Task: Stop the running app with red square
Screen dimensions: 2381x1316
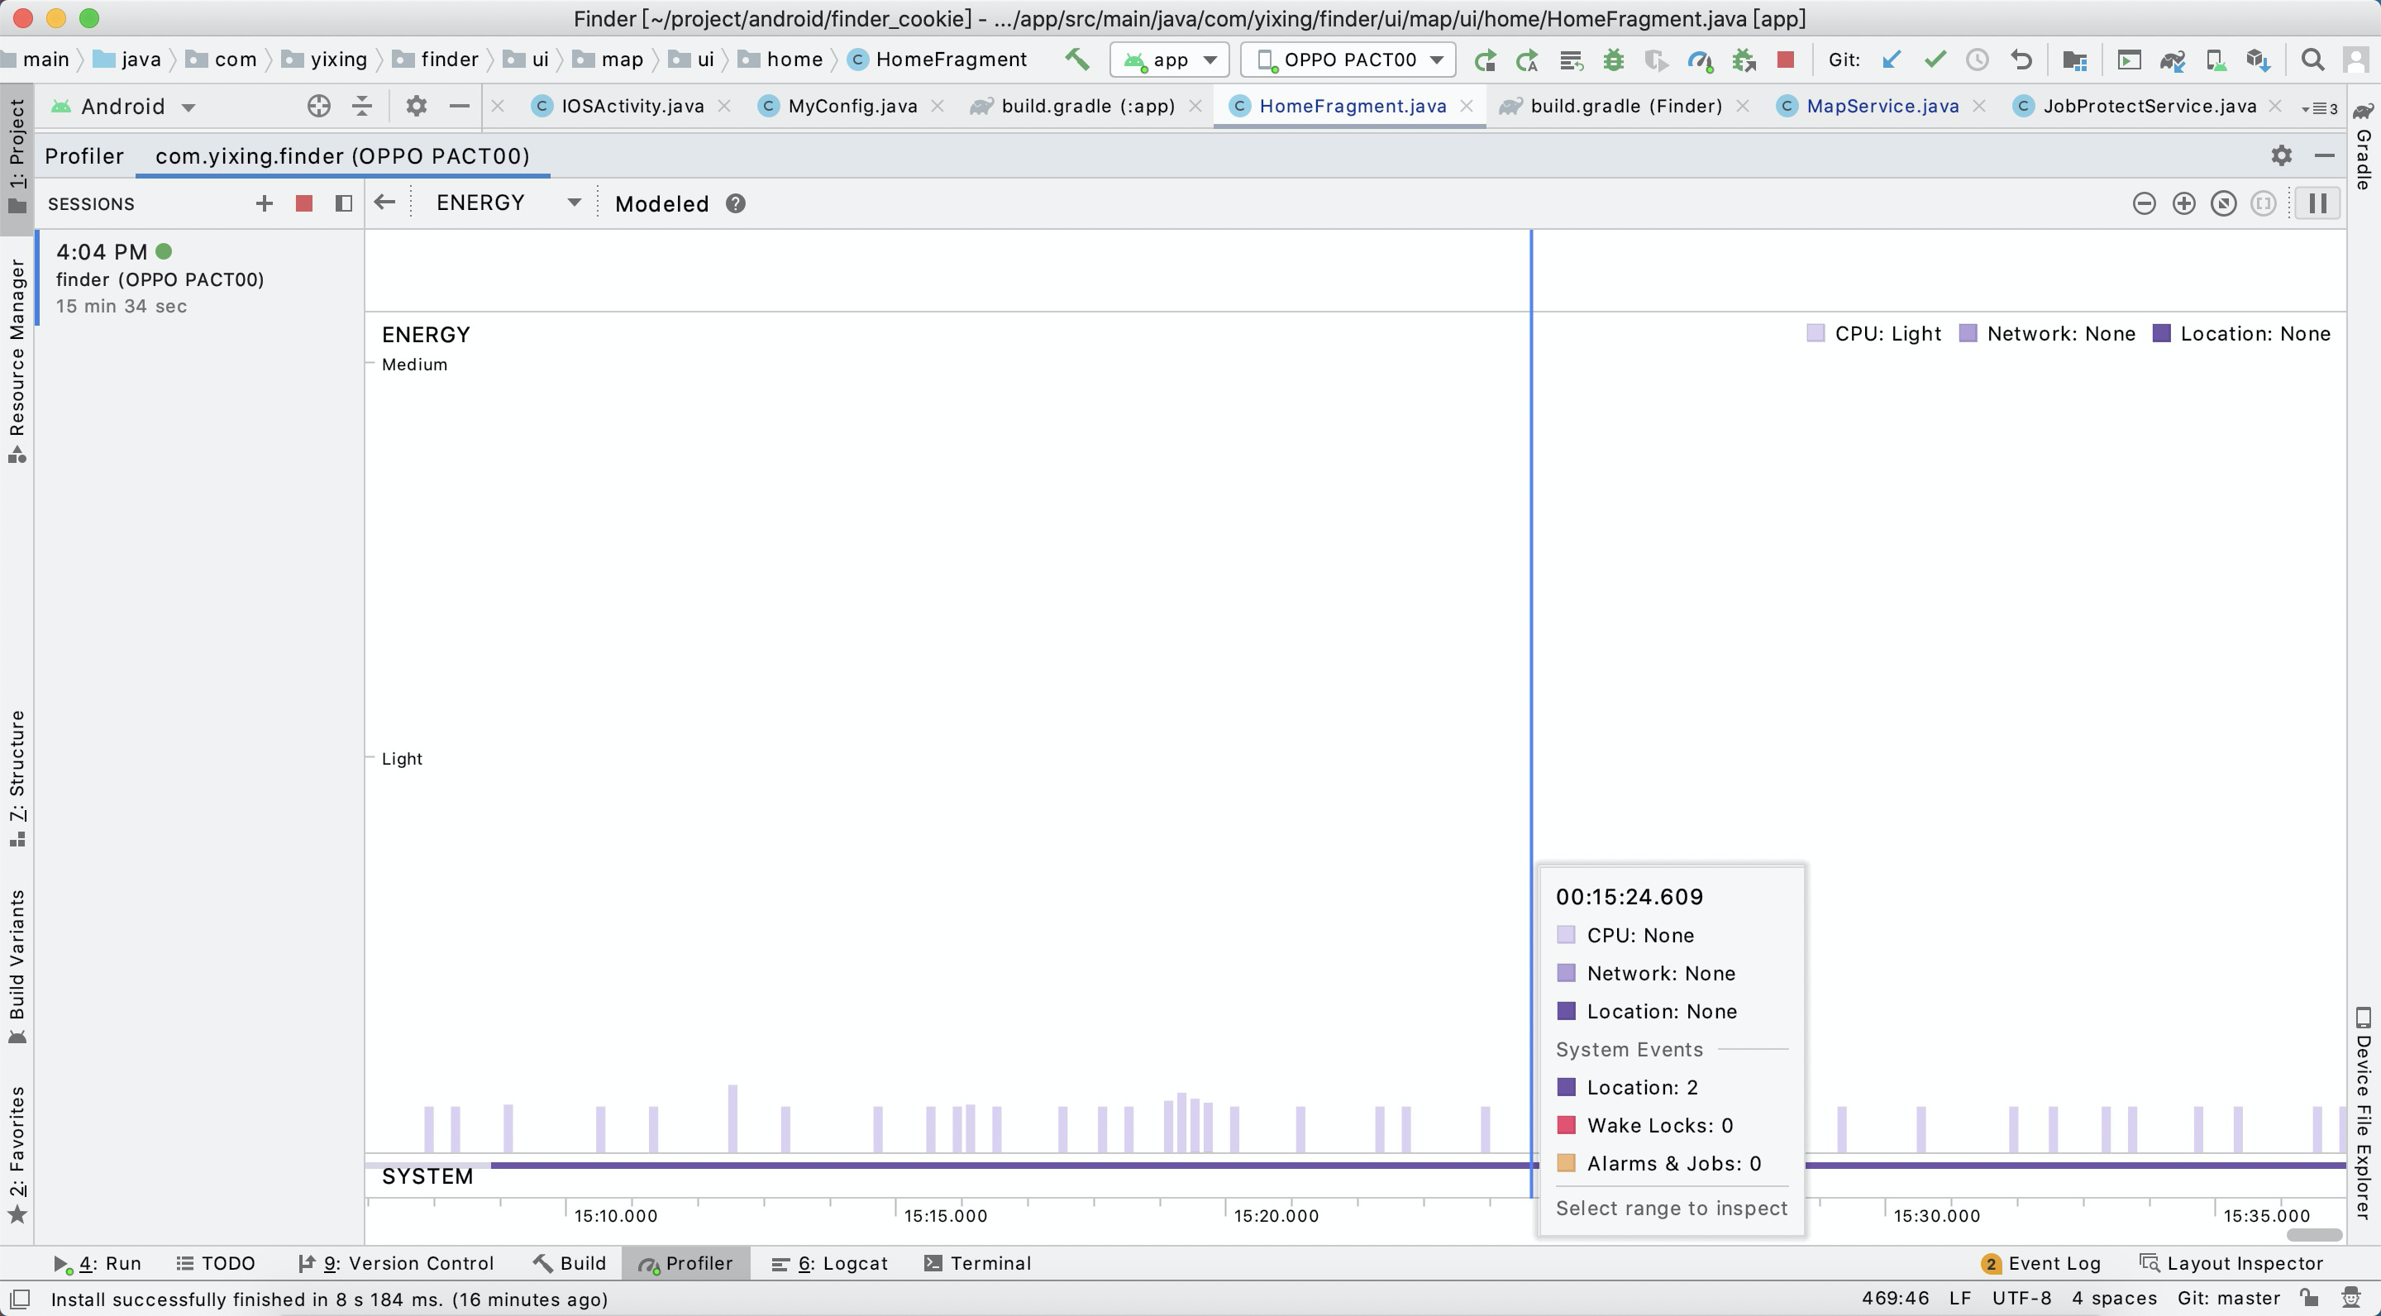Action: pos(1786,60)
